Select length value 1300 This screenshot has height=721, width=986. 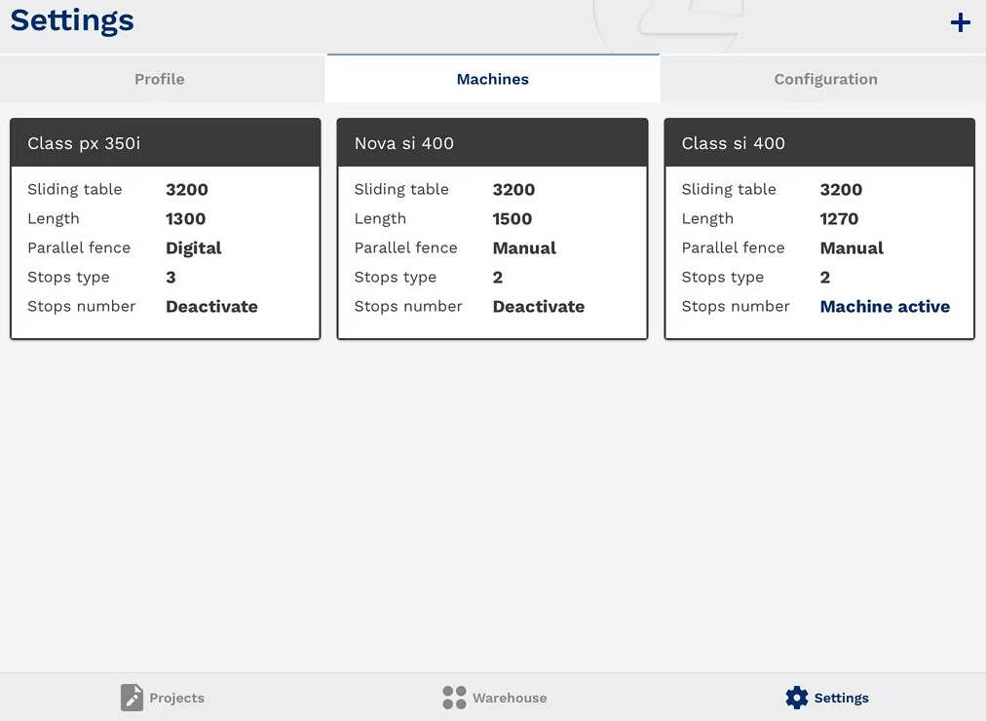coord(185,219)
